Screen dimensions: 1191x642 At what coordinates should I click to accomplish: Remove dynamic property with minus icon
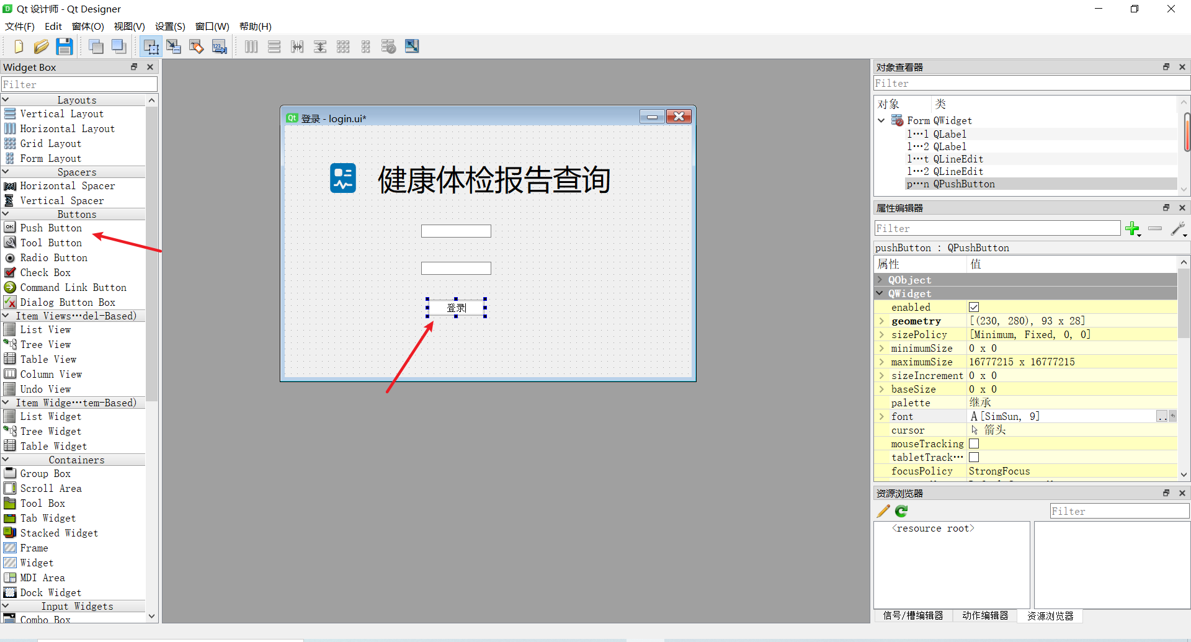click(x=1155, y=229)
